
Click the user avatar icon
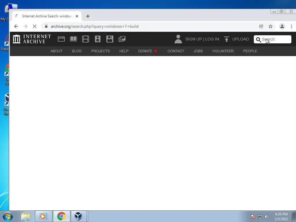[x=178, y=39]
